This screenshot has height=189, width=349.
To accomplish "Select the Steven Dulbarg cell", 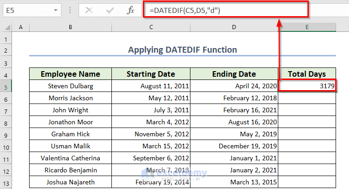I will (70, 86).
